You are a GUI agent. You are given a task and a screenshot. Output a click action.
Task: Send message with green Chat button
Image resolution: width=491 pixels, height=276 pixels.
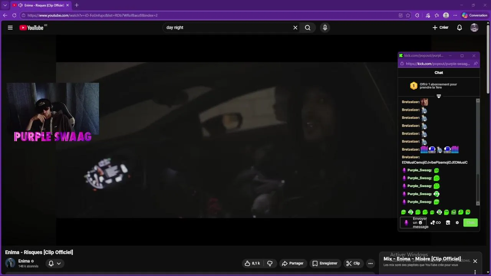[470, 223]
